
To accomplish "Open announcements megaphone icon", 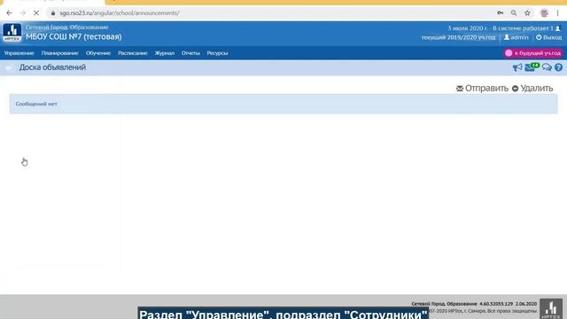I will tap(517, 67).
